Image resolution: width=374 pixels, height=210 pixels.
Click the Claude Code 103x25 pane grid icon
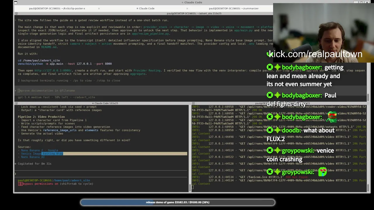click(x=16, y=103)
